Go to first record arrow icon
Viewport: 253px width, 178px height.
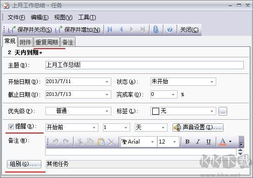click(x=110, y=29)
